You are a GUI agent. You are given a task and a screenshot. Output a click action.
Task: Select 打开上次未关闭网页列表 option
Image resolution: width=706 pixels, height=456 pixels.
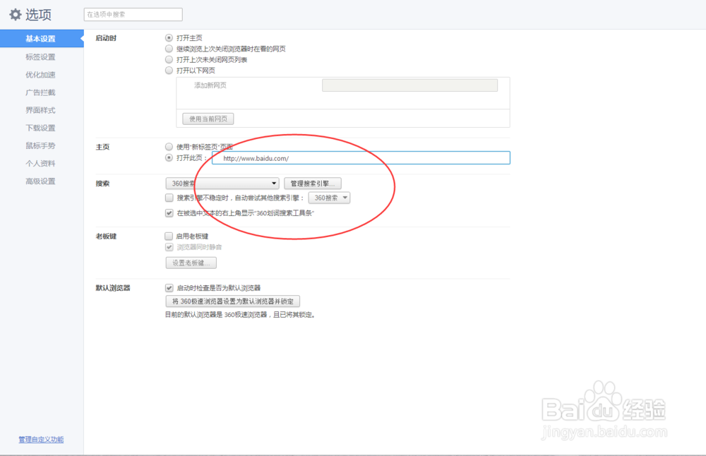[168, 59]
